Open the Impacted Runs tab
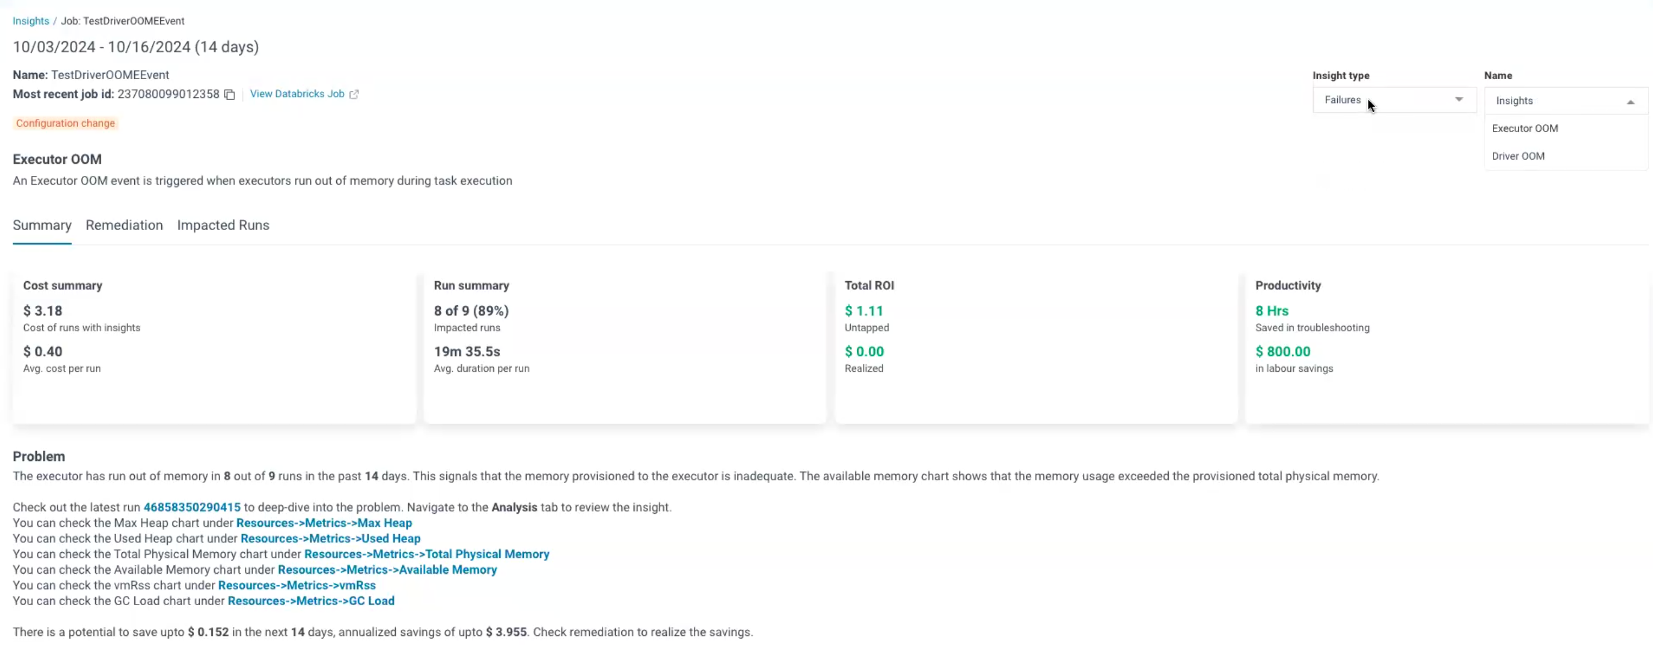 [223, 226]
